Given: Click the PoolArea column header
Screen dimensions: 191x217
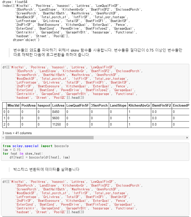Looking at the screenshot, I should [x=29, y=105].
